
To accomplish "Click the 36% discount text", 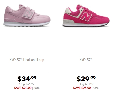I will (36, 88).
